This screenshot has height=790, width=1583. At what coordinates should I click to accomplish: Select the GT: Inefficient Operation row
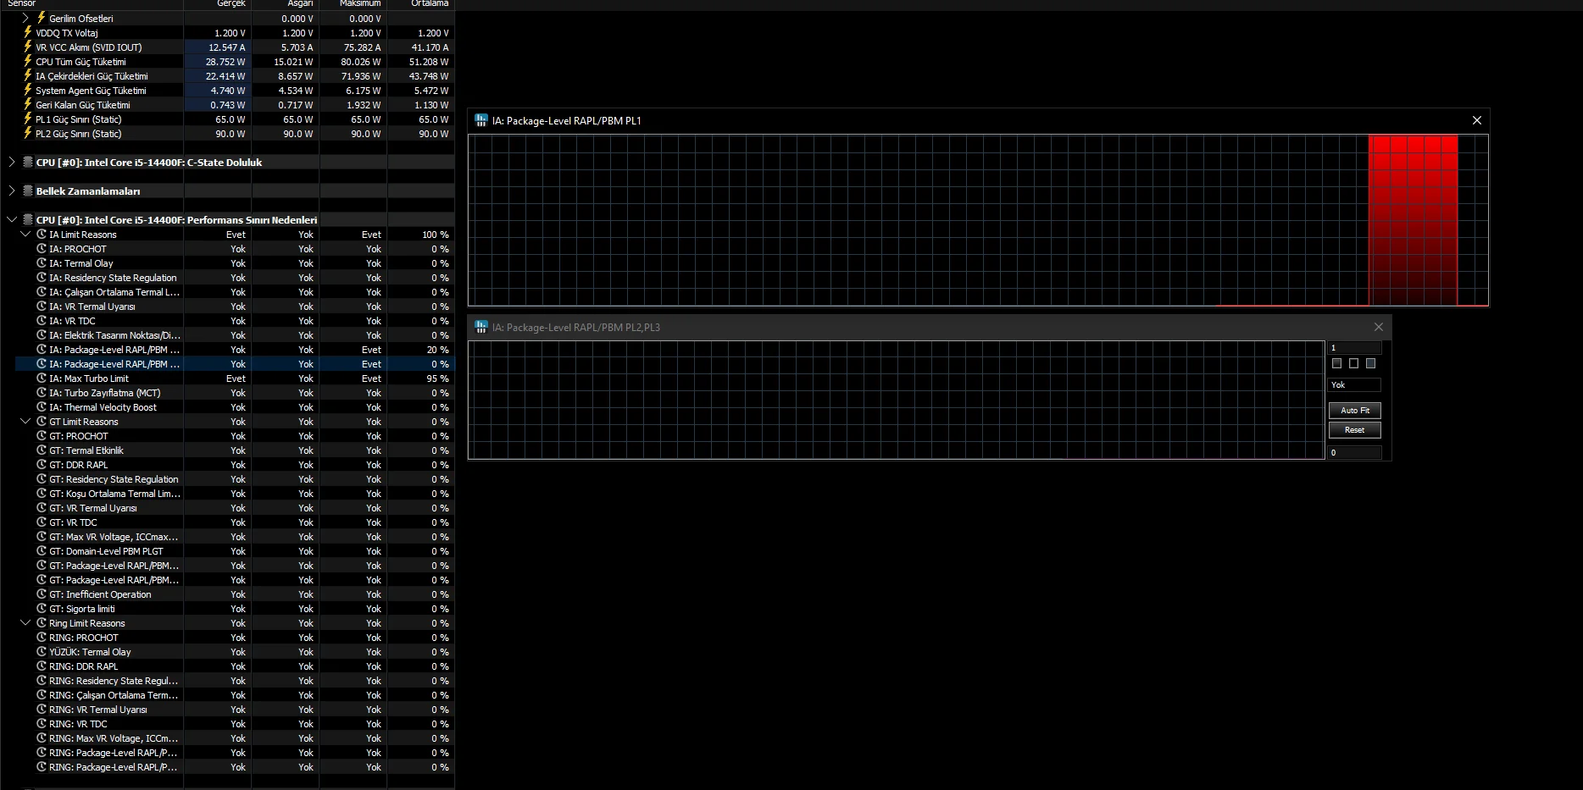[235, 594]
